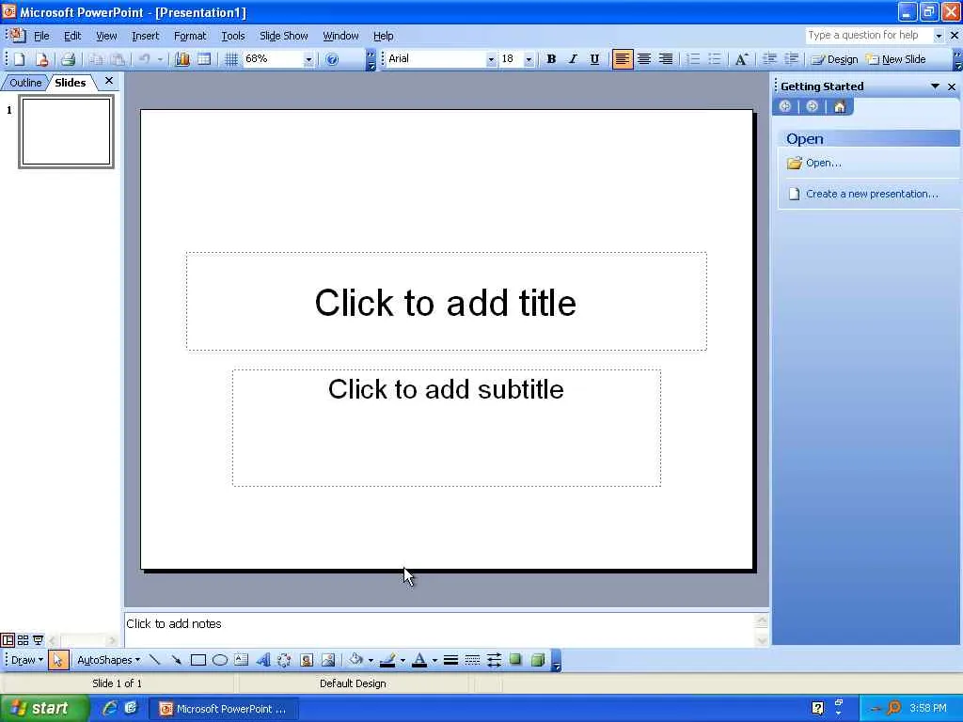
Task: Open the File menu
Action: pyautogui.click(x=41, y=36)
